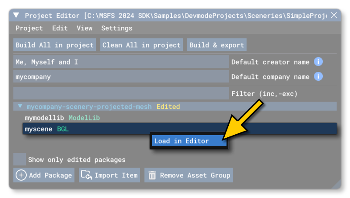
Task: Close the Project Editor window
Action: (x=334, y=16)
